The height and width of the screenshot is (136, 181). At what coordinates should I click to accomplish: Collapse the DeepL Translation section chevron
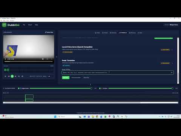(172, 63)
